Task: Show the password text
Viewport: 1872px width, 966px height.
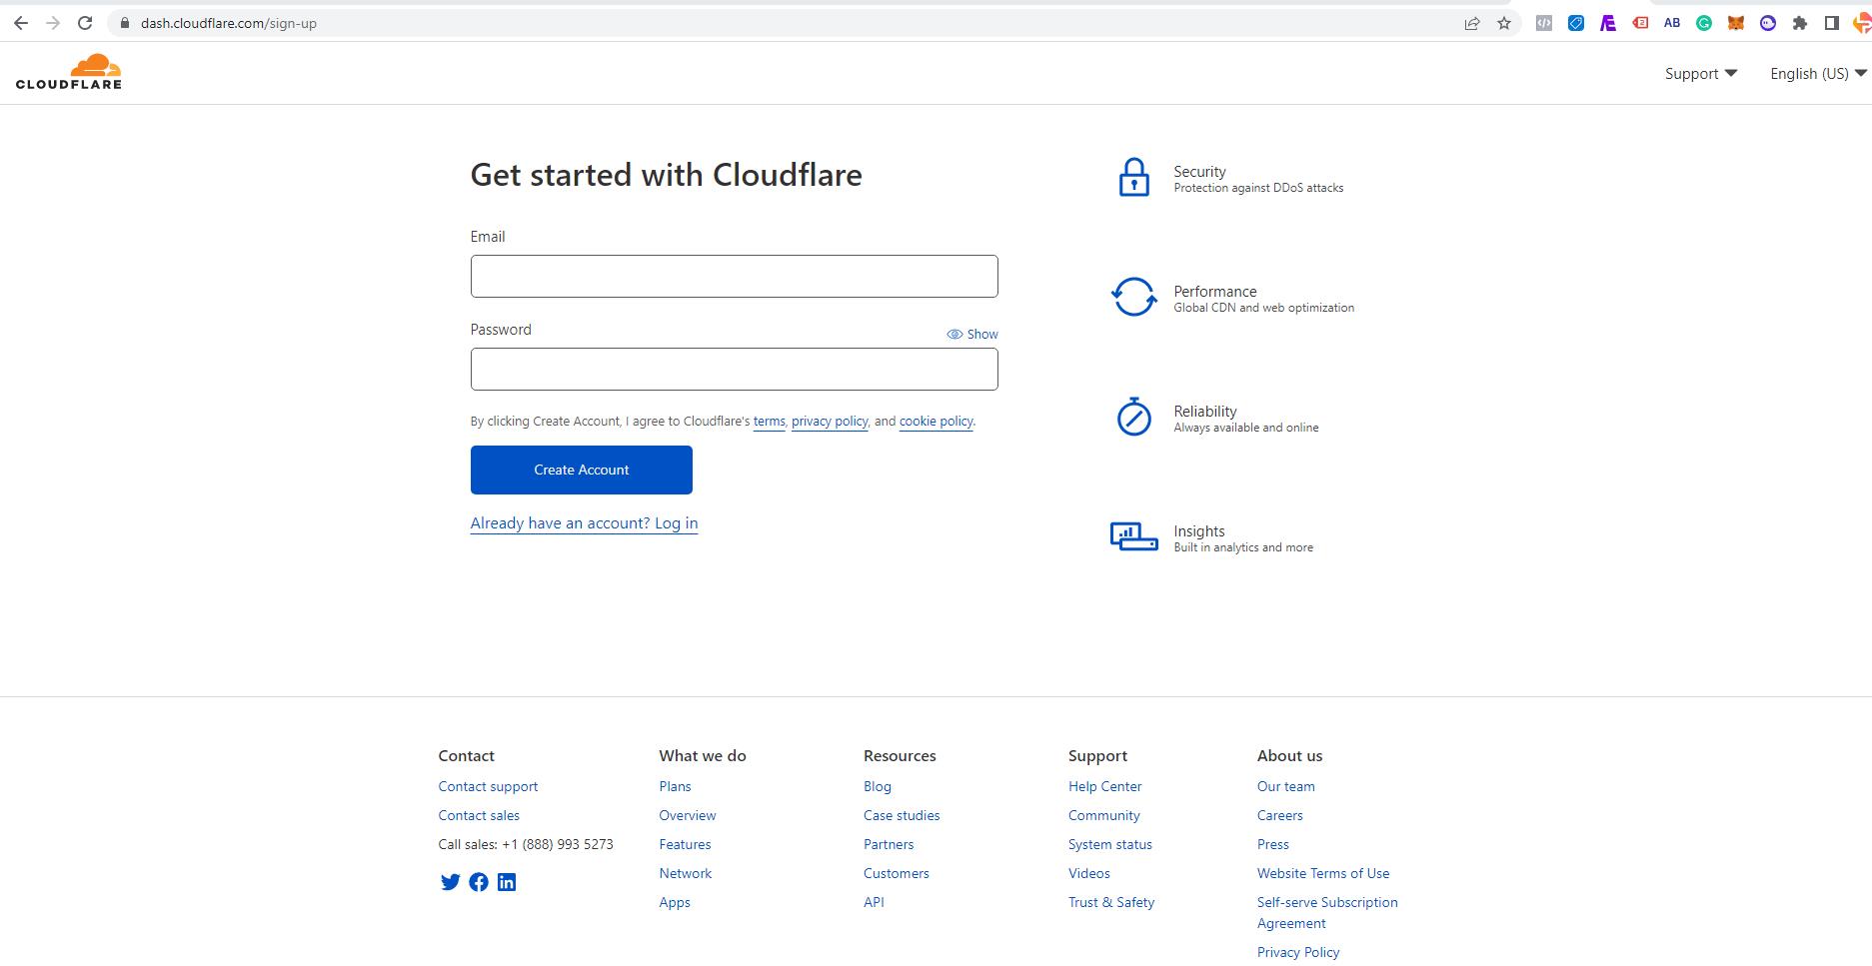Action: pyautogui.click(x=972, y=335)
